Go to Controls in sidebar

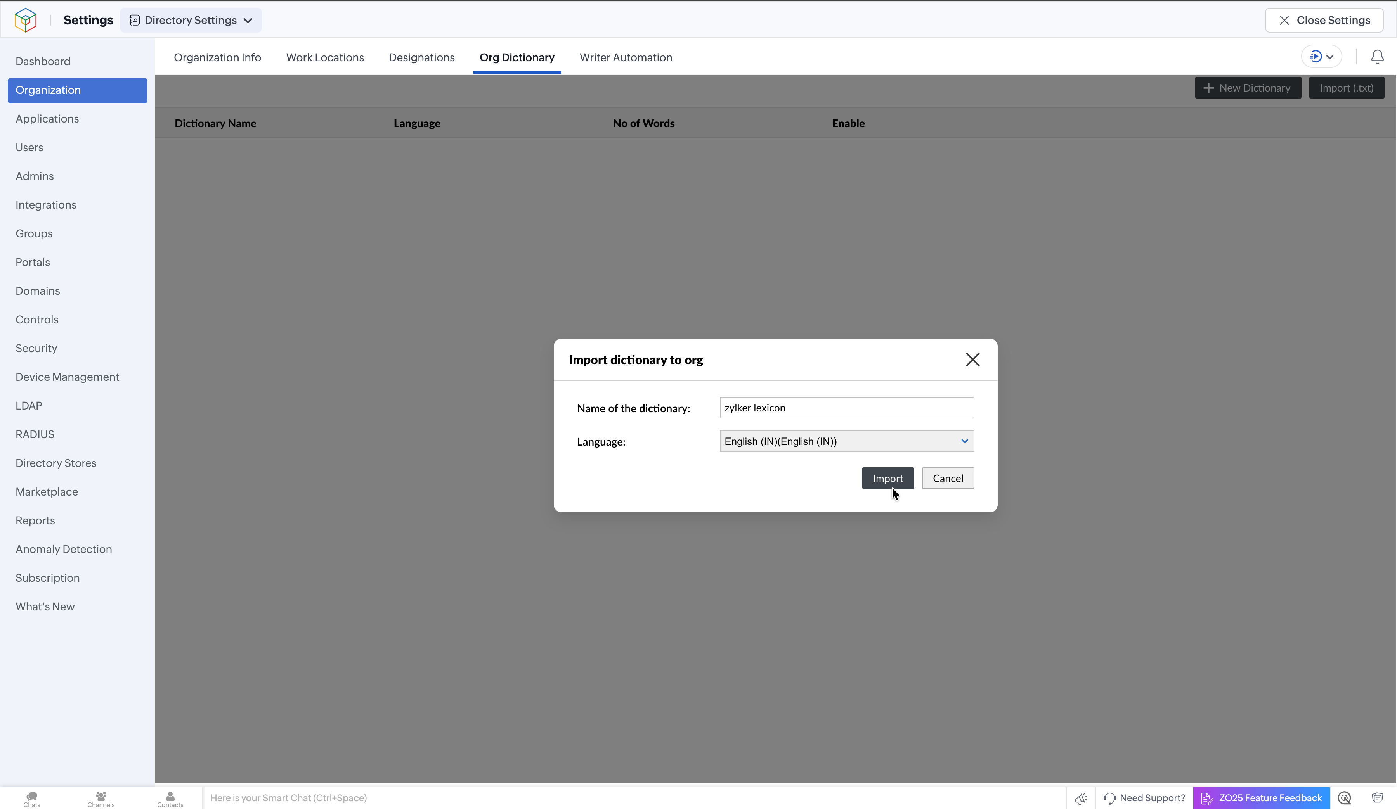[36, 320]
